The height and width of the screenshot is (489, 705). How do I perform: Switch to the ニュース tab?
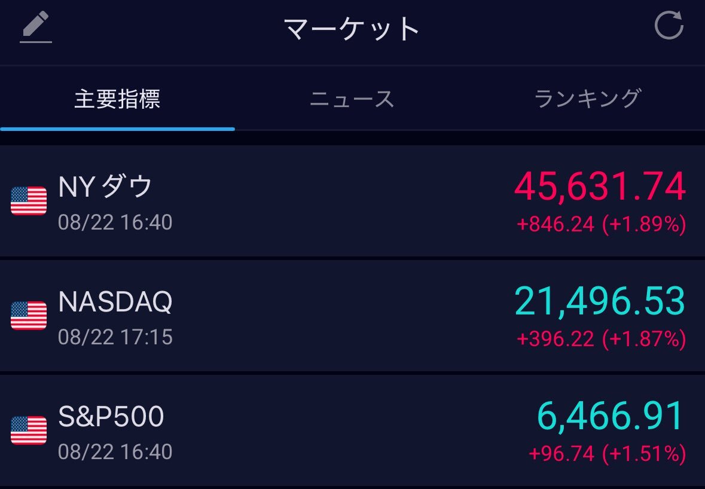tap(352, 99)
